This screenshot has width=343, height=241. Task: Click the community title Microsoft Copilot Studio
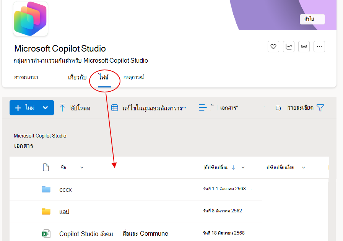click(x=60, y=49)
